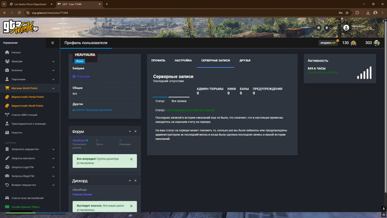Click the Запросы Illegal FM mask icon
The width and height of the screenshot is (387, 218).
[7, 176]
